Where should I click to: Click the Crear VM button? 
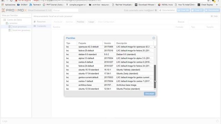click(183, 10)
